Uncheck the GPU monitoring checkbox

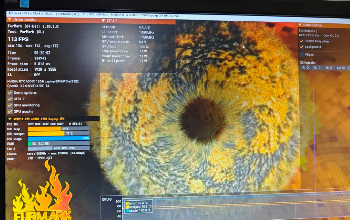pyautogui.click(x=10, y=105)
